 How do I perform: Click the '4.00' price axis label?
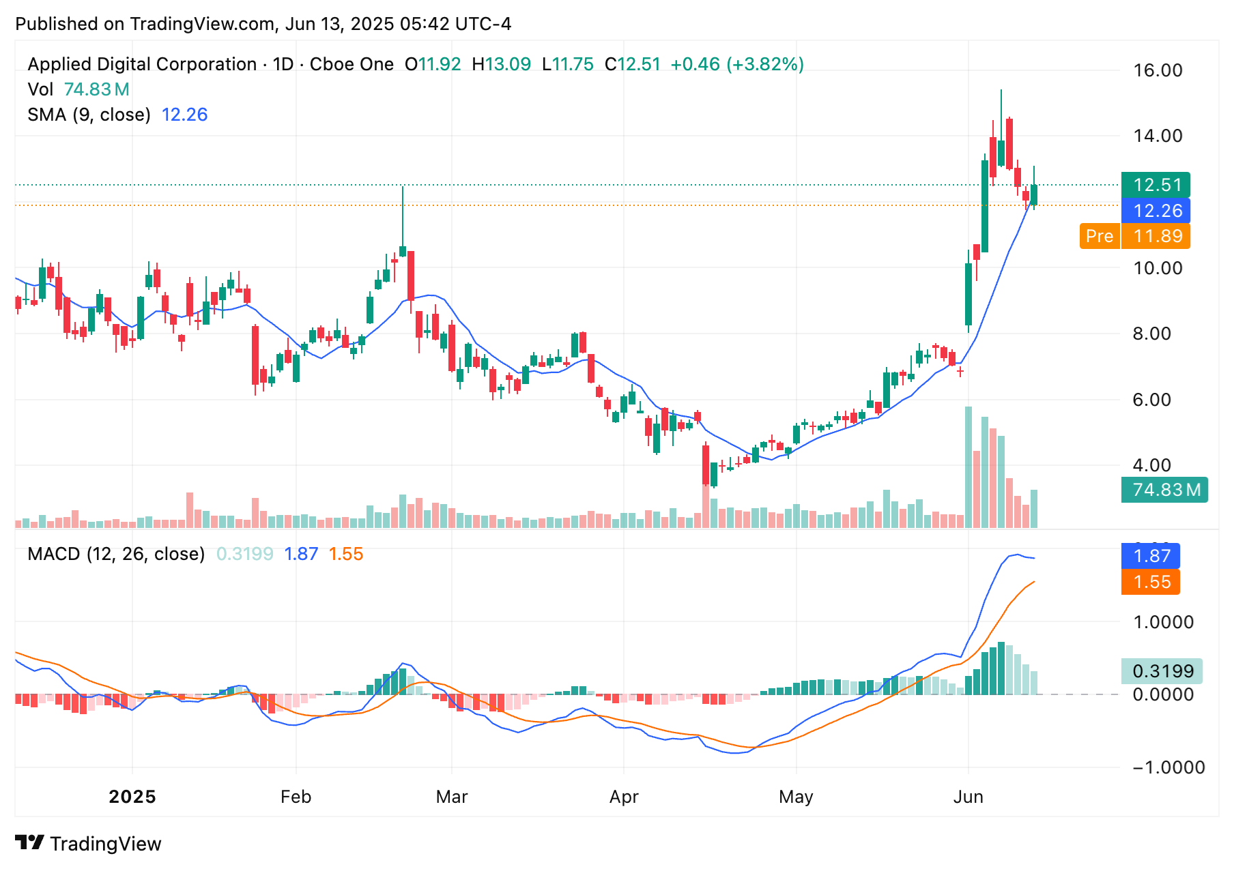[1151, 465]
